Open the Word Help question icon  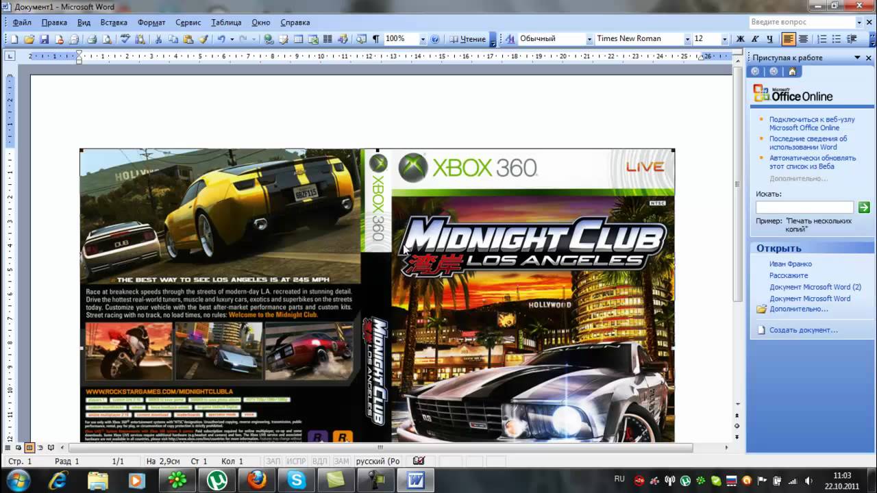click(434, 39)
